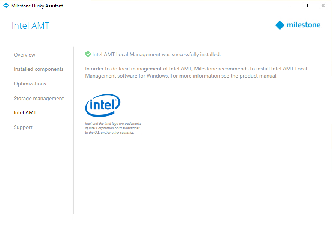Switch to Storage management
Screen dimensions: 332x241
click(39, 98)
